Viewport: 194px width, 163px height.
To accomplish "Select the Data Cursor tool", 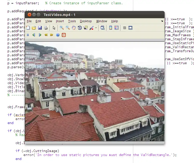I will tap(85, 28).
